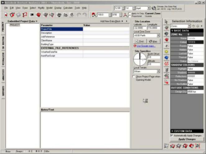Viewport: 206px width, 154px height.
Task: Open the red arrow export panel tab
Action: 167,82
